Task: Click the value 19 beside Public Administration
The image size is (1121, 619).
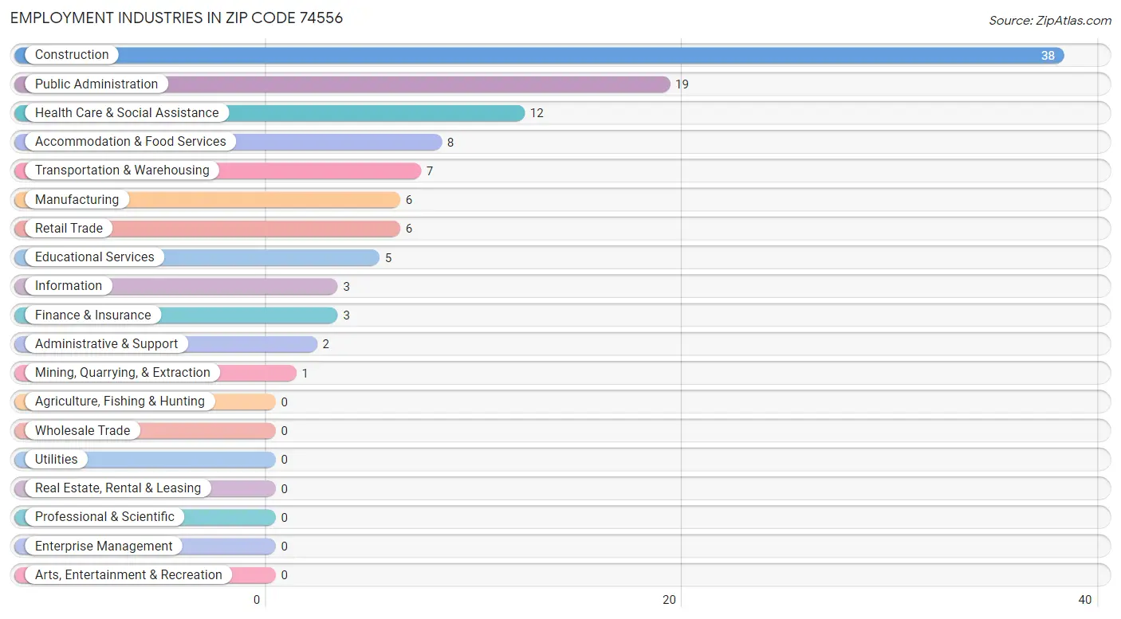Action: click(682, 84)
